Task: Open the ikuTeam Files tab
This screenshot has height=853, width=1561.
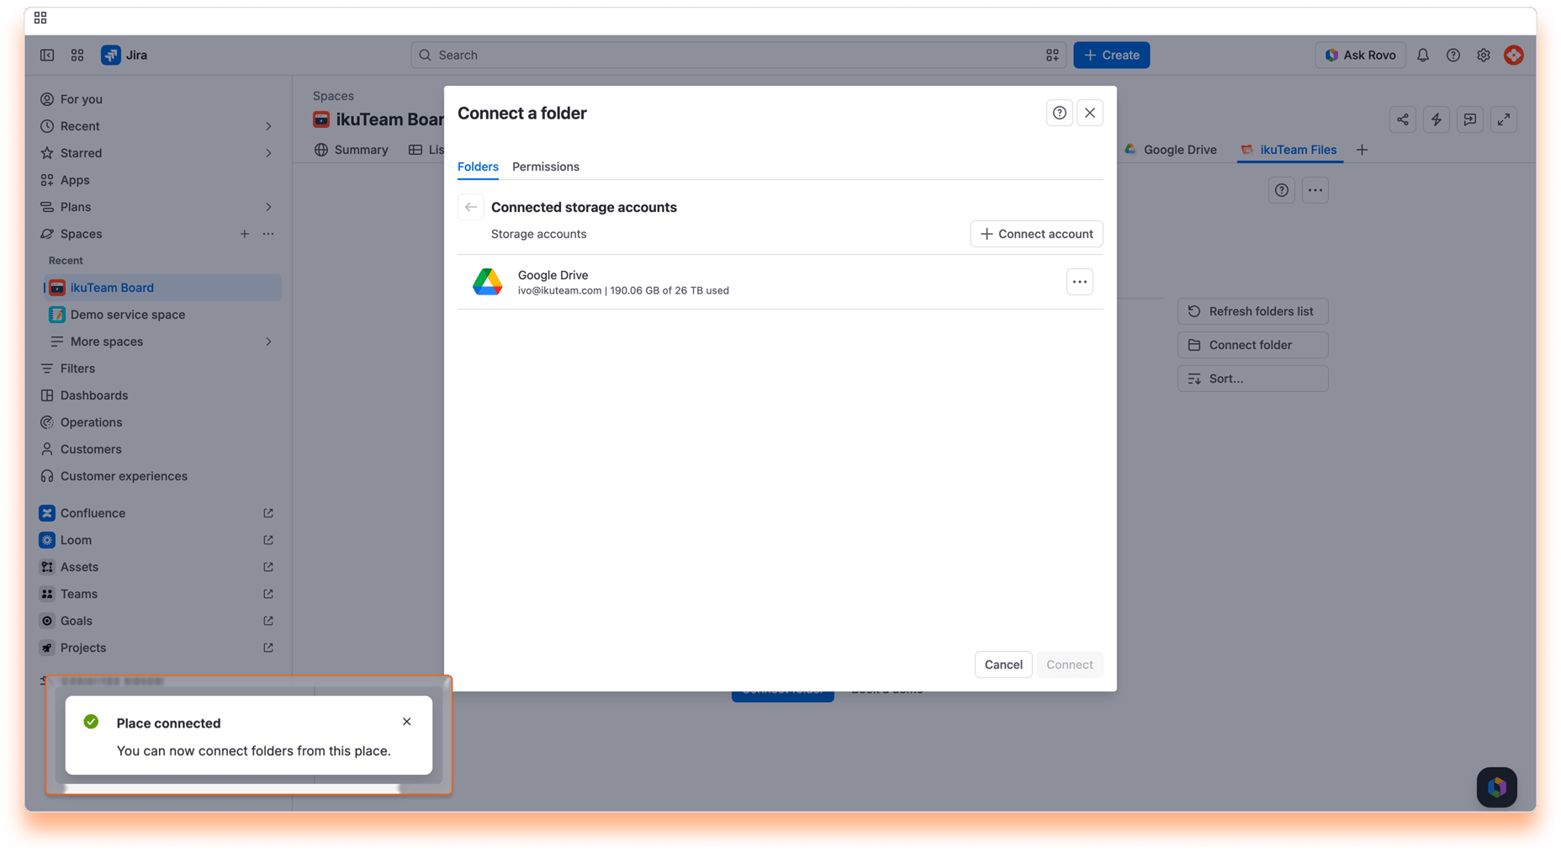Action: click(x=1288, y=150)
